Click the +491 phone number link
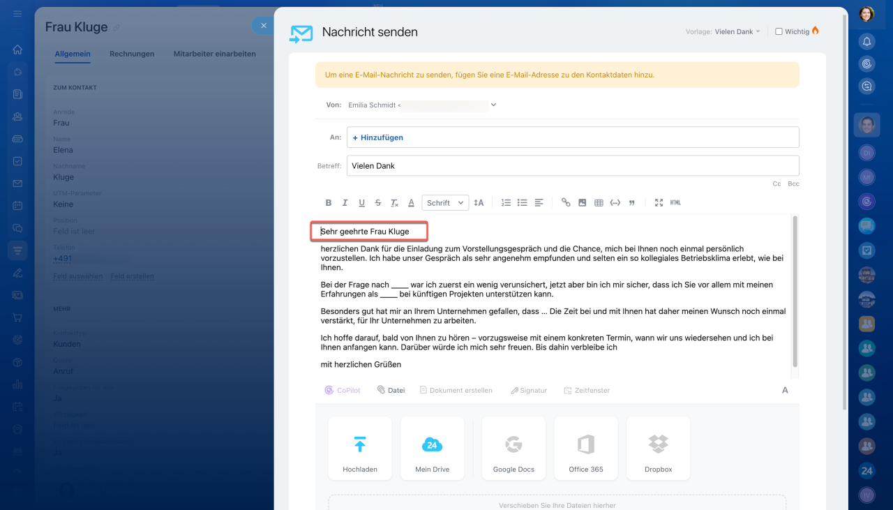Image resolution: width=893 pixels, height=510 pixels. click(63, 259)
